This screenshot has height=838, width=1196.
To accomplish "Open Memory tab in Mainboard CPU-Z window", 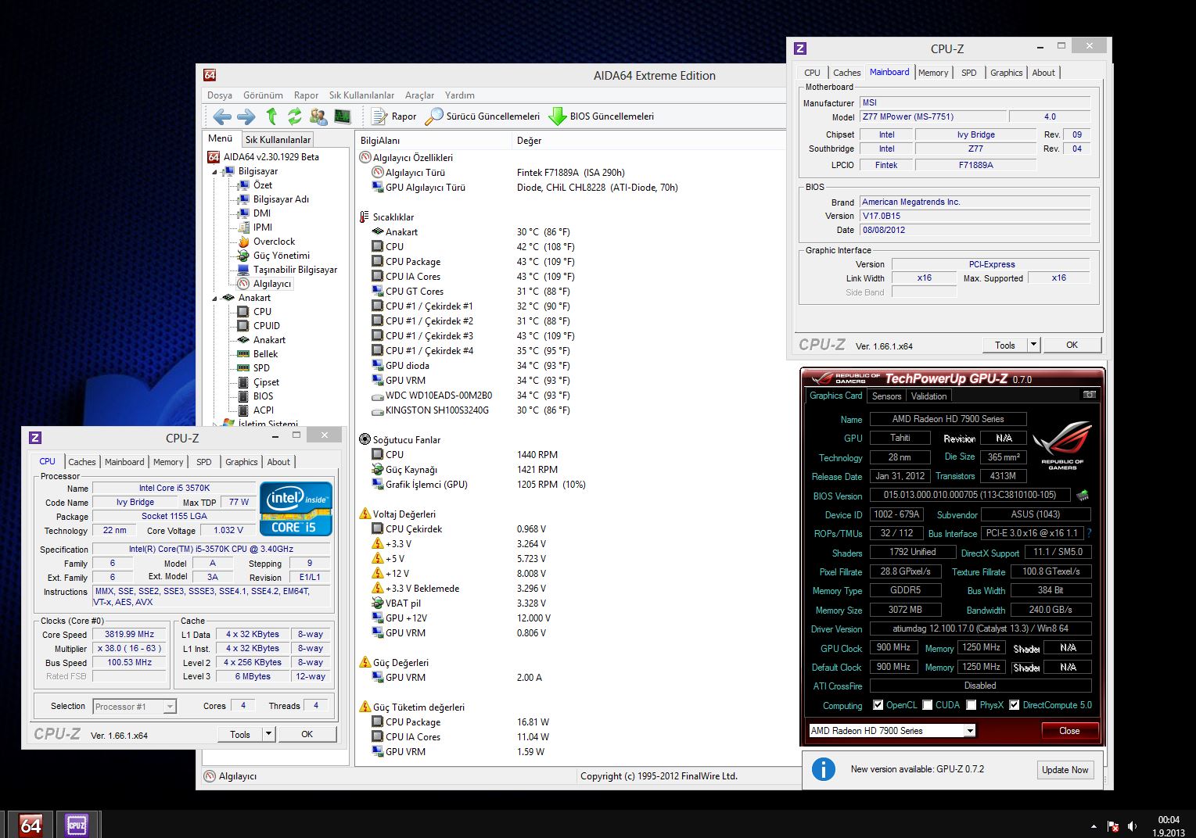I will [933, 73].
